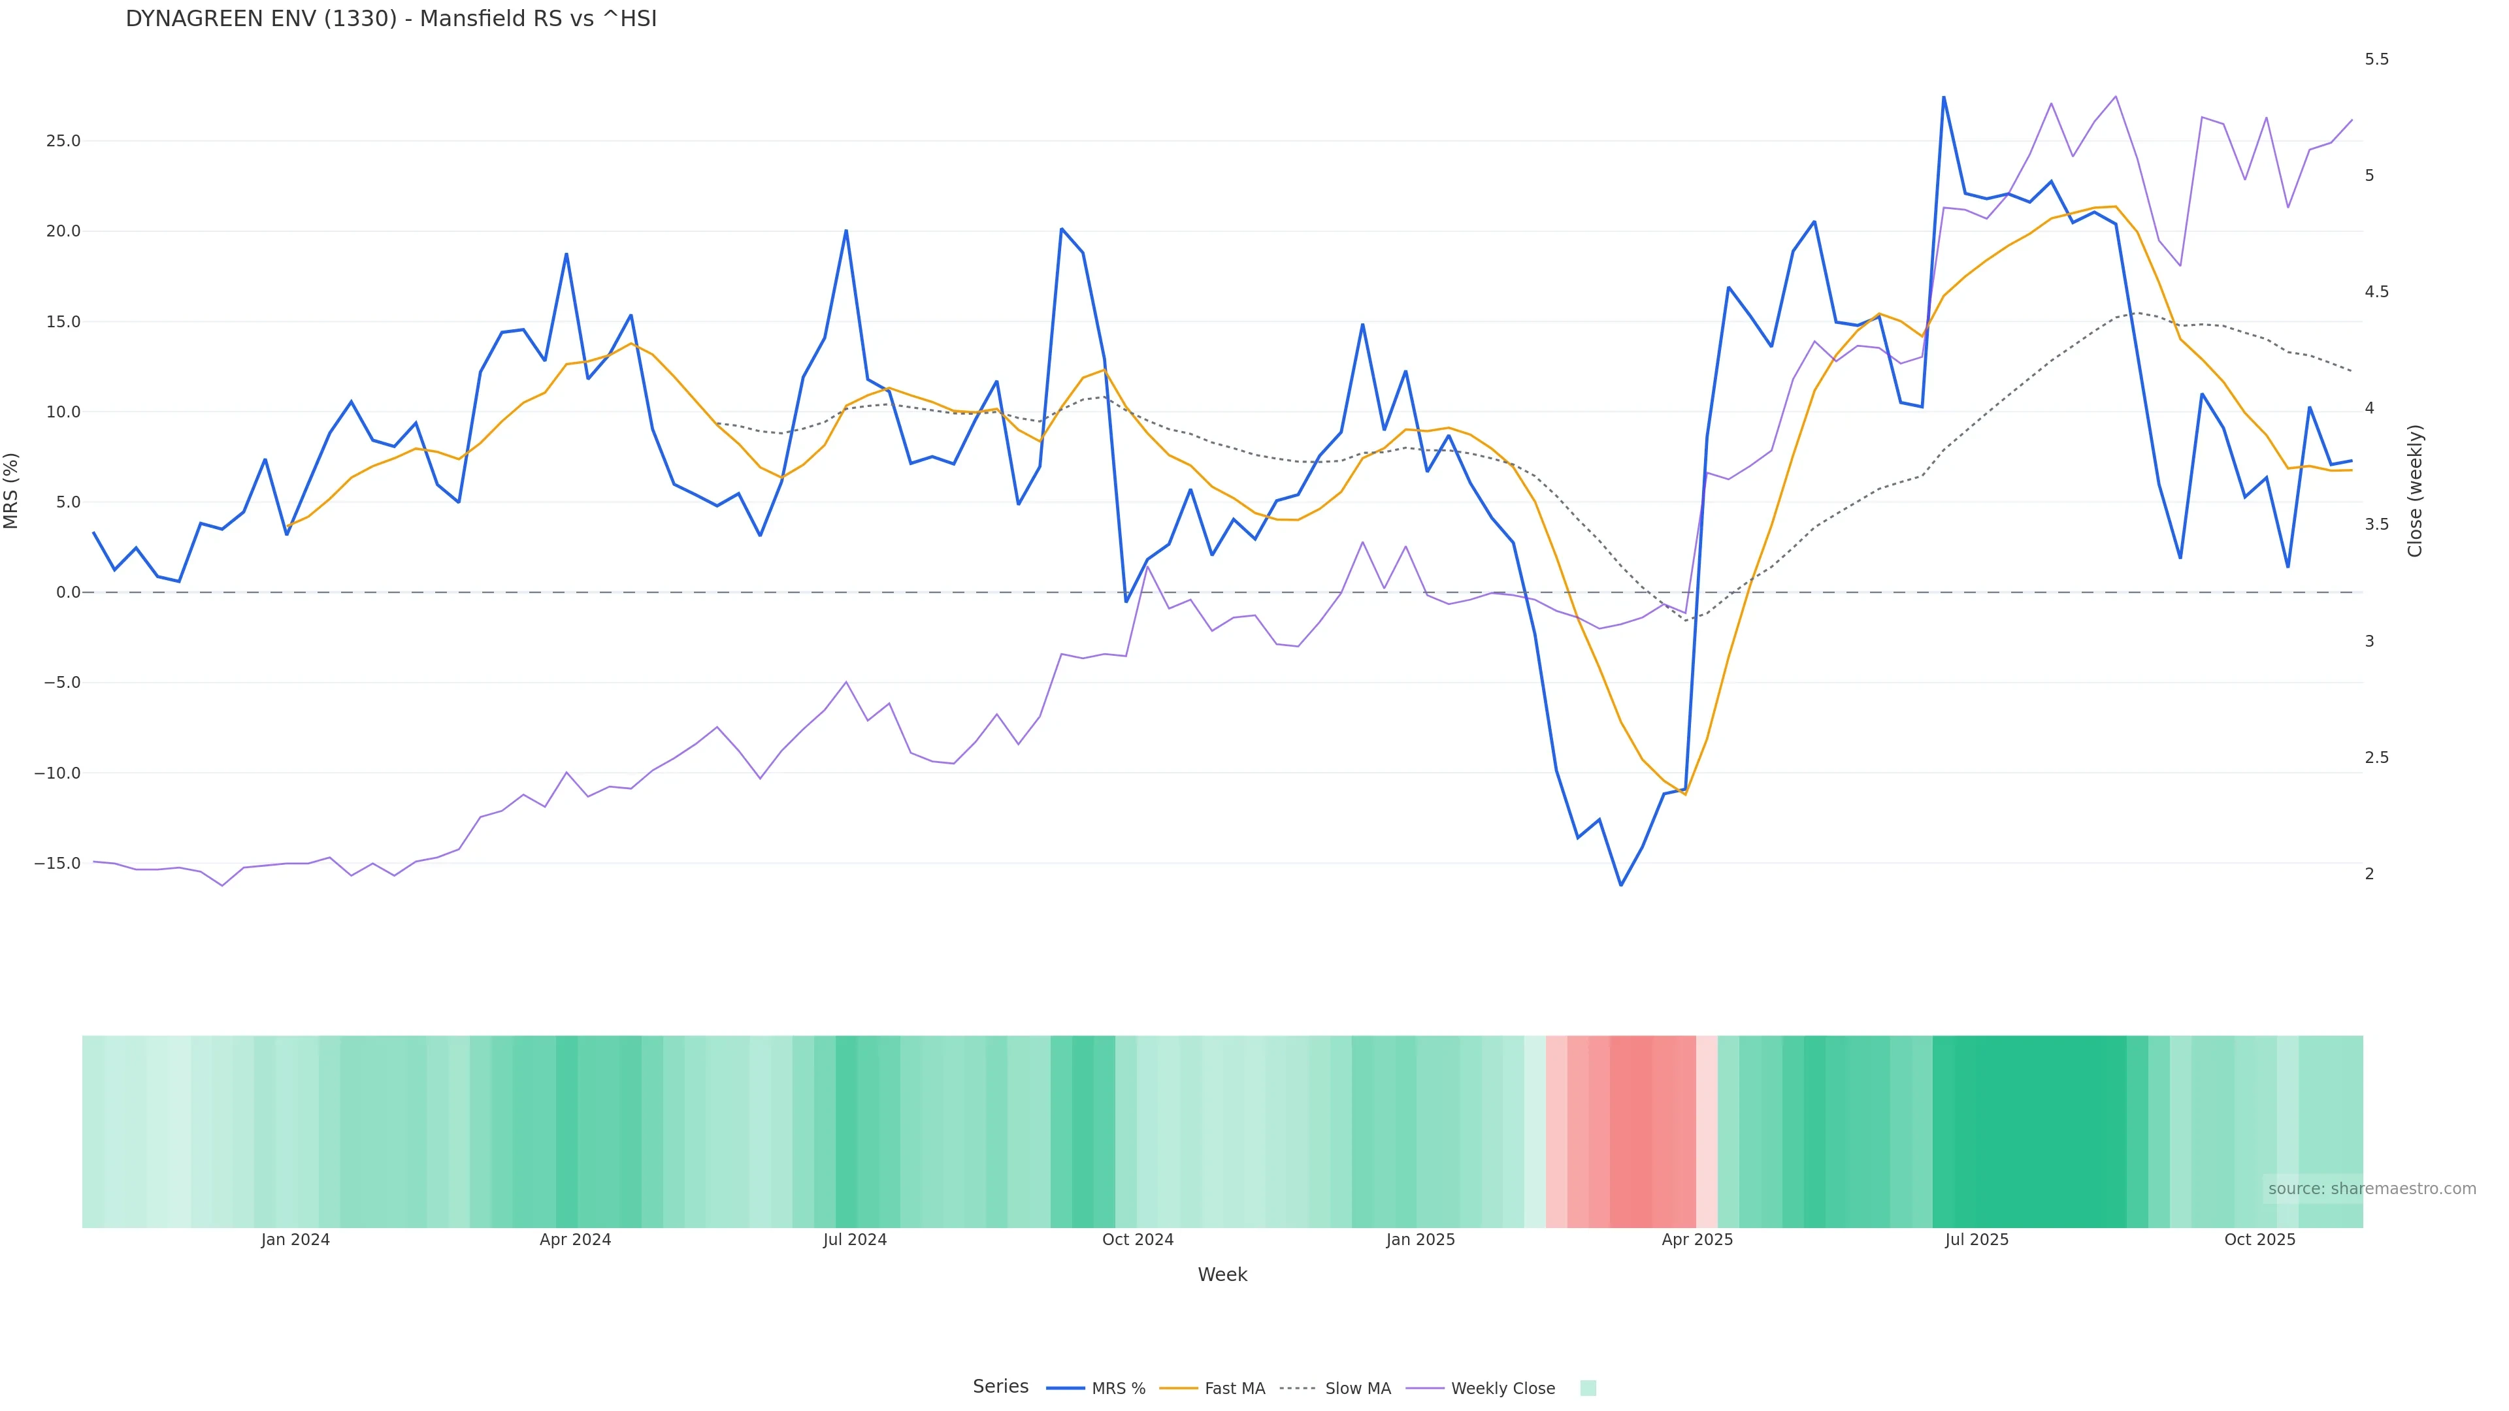Select the Apr 2025 x-axis tick label
This screenshot has height=1411, width=2509.
(x=1697, y=1240)
